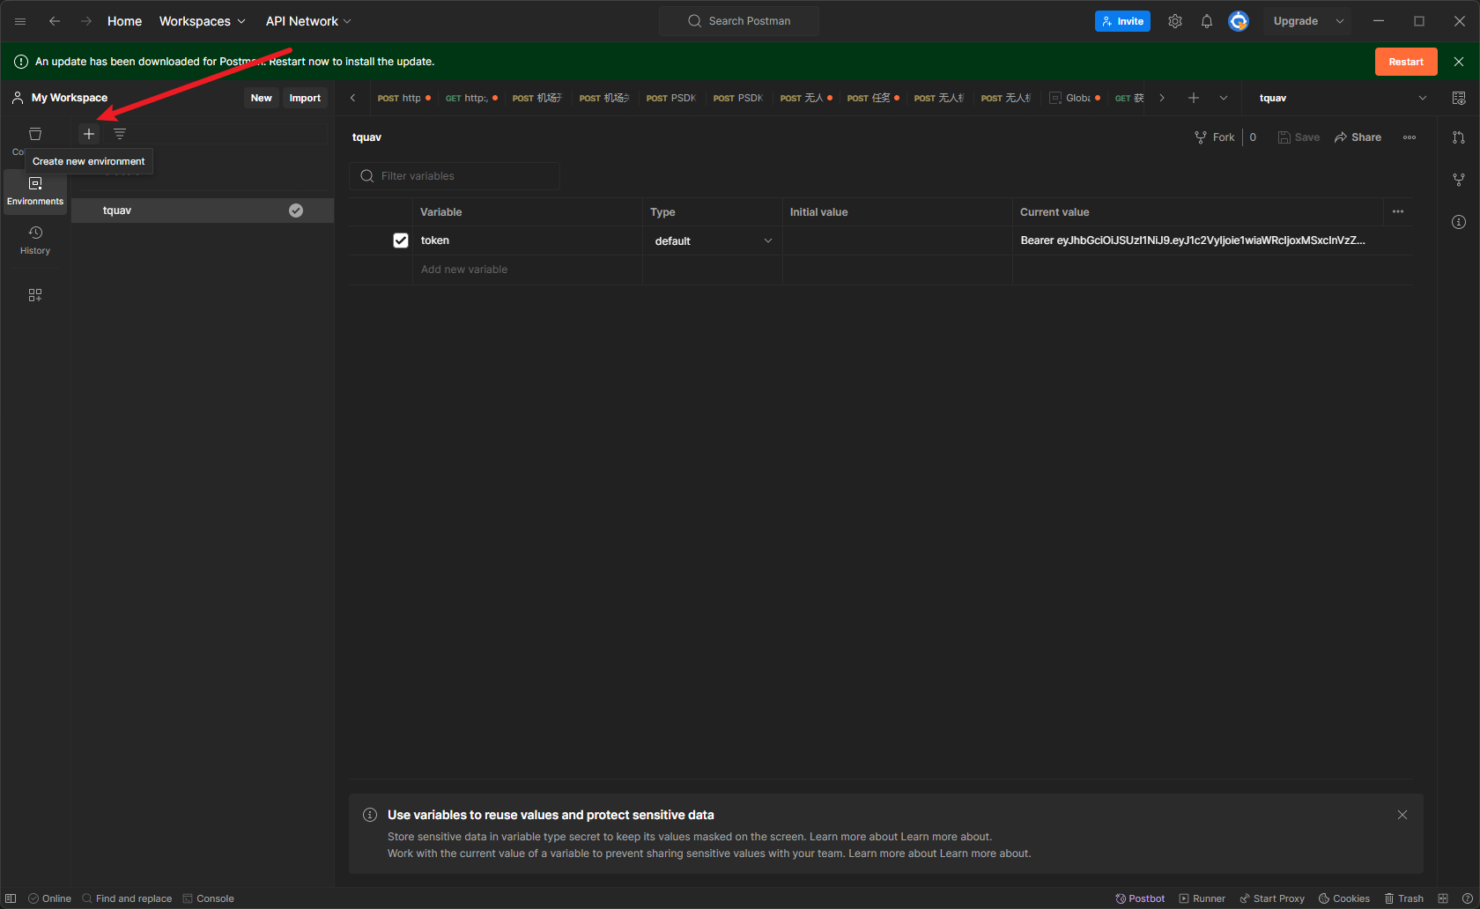Create new environment with plus icon
1480x909 pixels.
point(89,134)
